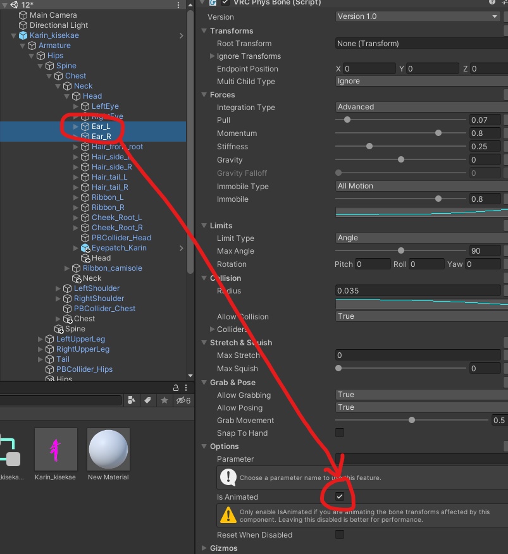Click the Root Transform object field
This screenshot has width=508, height=554.
pyautogui.click(x=421, y=44)
